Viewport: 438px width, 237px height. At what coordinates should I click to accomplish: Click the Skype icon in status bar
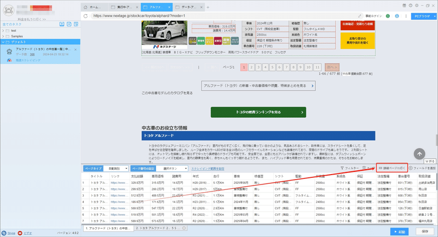click(4, 233)
